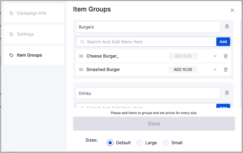243x153 pixels.
Task: Close the Item Groups dialog
Action: point(232,10)
